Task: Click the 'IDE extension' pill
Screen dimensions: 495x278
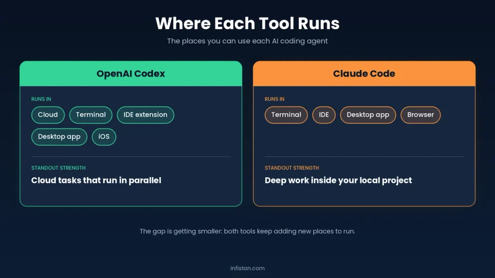Action: (x=145, y=115)
